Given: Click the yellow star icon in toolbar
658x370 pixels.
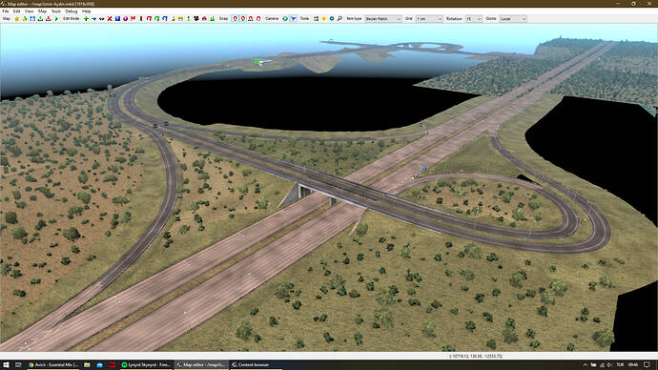Looking at the screenshot, I should pyautogui.click(x=17, y=19).
